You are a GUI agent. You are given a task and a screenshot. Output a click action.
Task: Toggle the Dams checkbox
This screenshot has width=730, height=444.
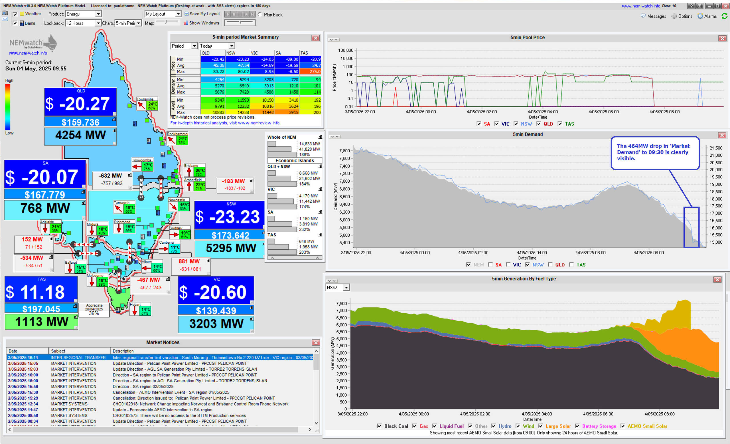click(15, 23)
